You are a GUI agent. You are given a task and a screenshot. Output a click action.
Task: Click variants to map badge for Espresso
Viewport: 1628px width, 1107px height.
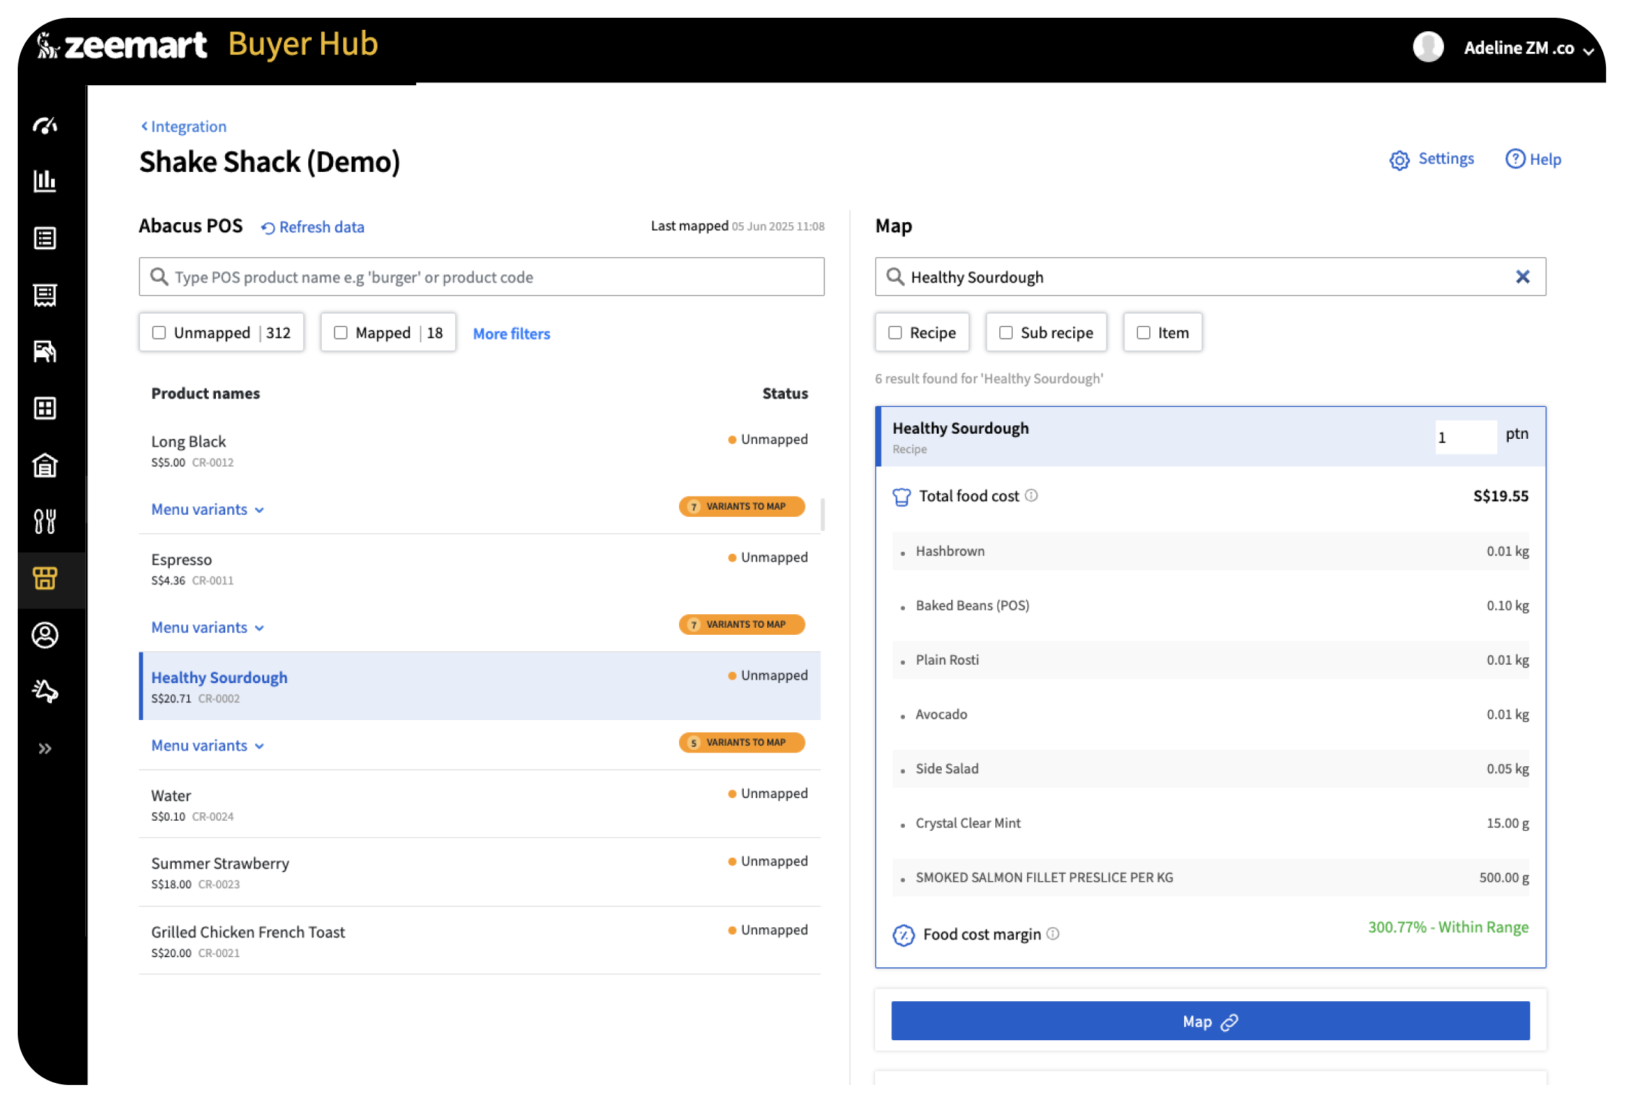[742, 624]
